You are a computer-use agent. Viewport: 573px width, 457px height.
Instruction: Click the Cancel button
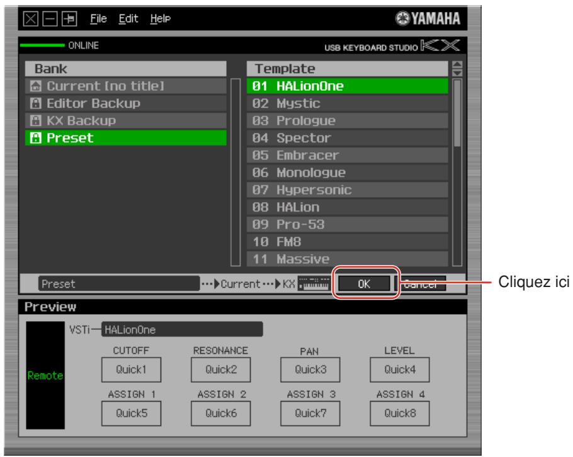421,284
